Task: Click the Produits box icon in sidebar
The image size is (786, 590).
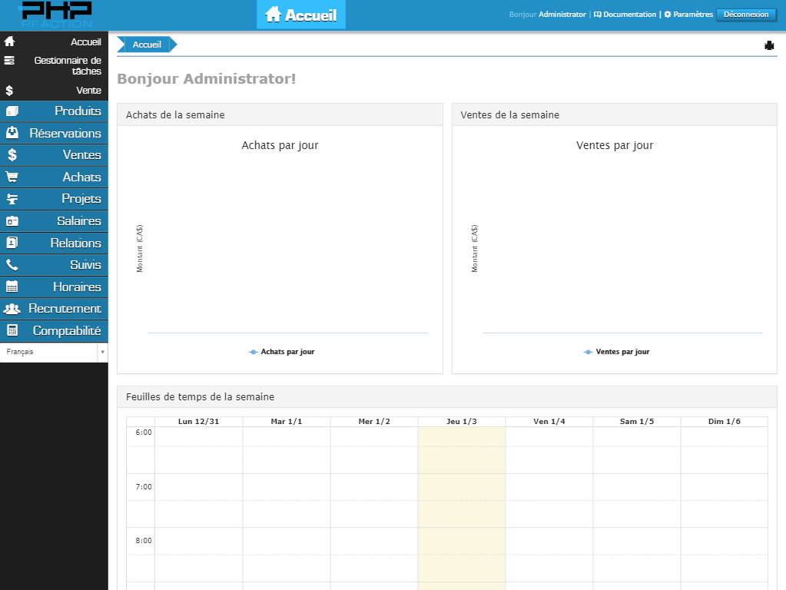Action: 12,111
